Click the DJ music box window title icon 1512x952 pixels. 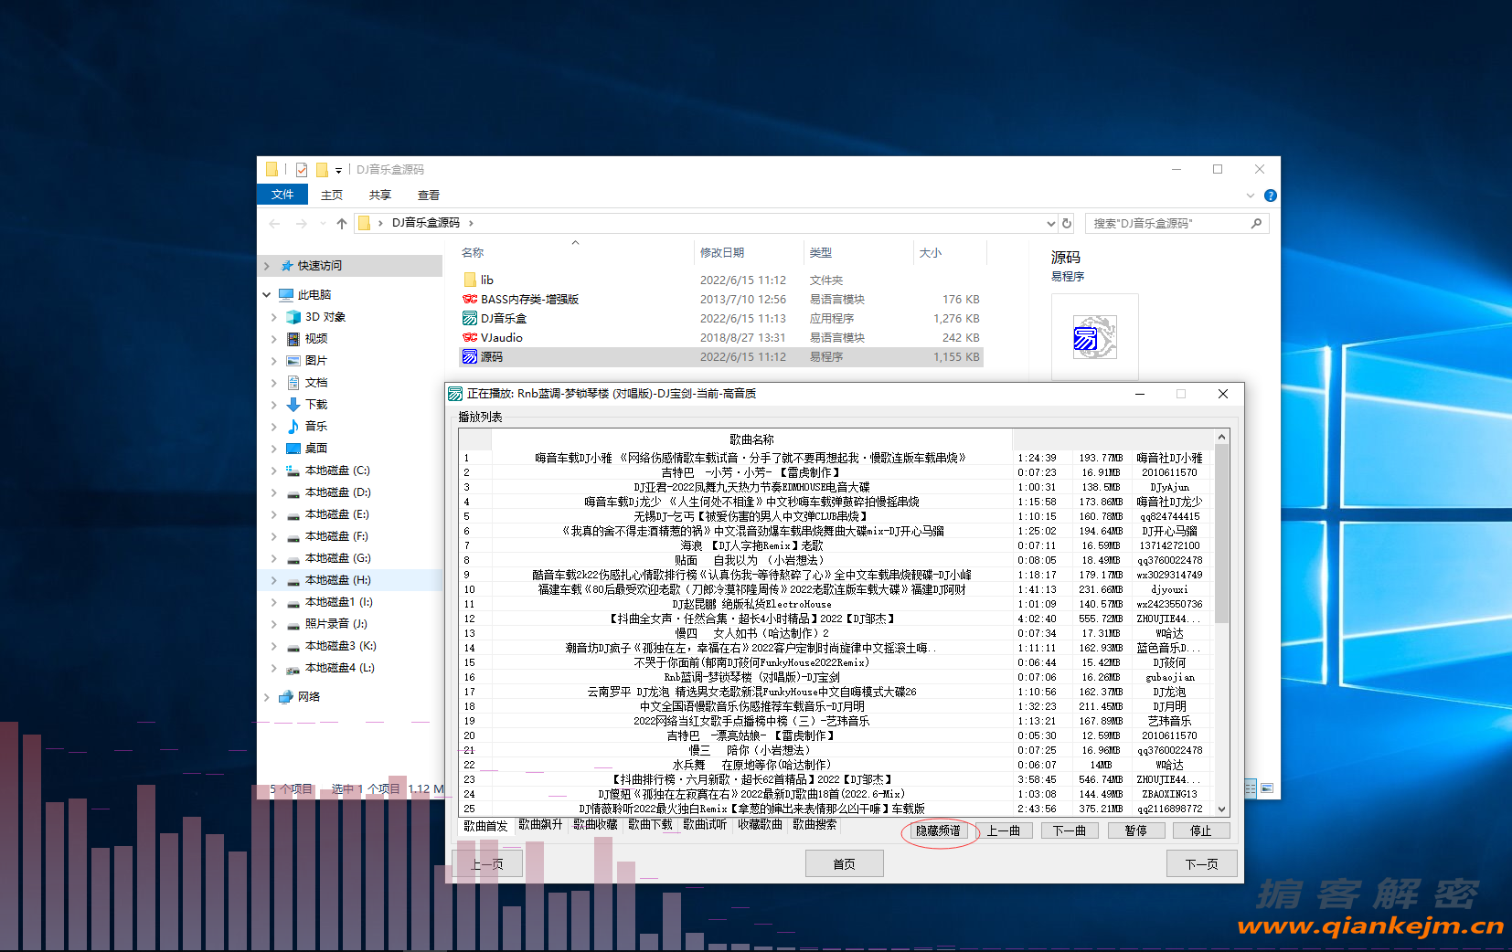455,394
